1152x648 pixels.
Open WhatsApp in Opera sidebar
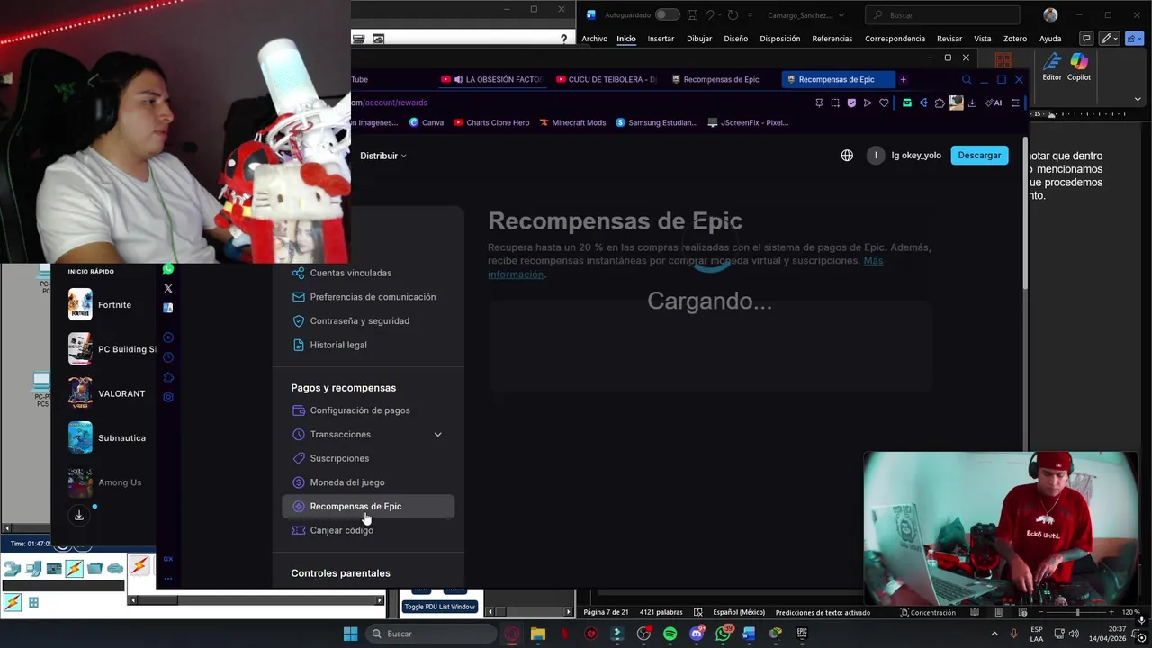pos(168,268)
